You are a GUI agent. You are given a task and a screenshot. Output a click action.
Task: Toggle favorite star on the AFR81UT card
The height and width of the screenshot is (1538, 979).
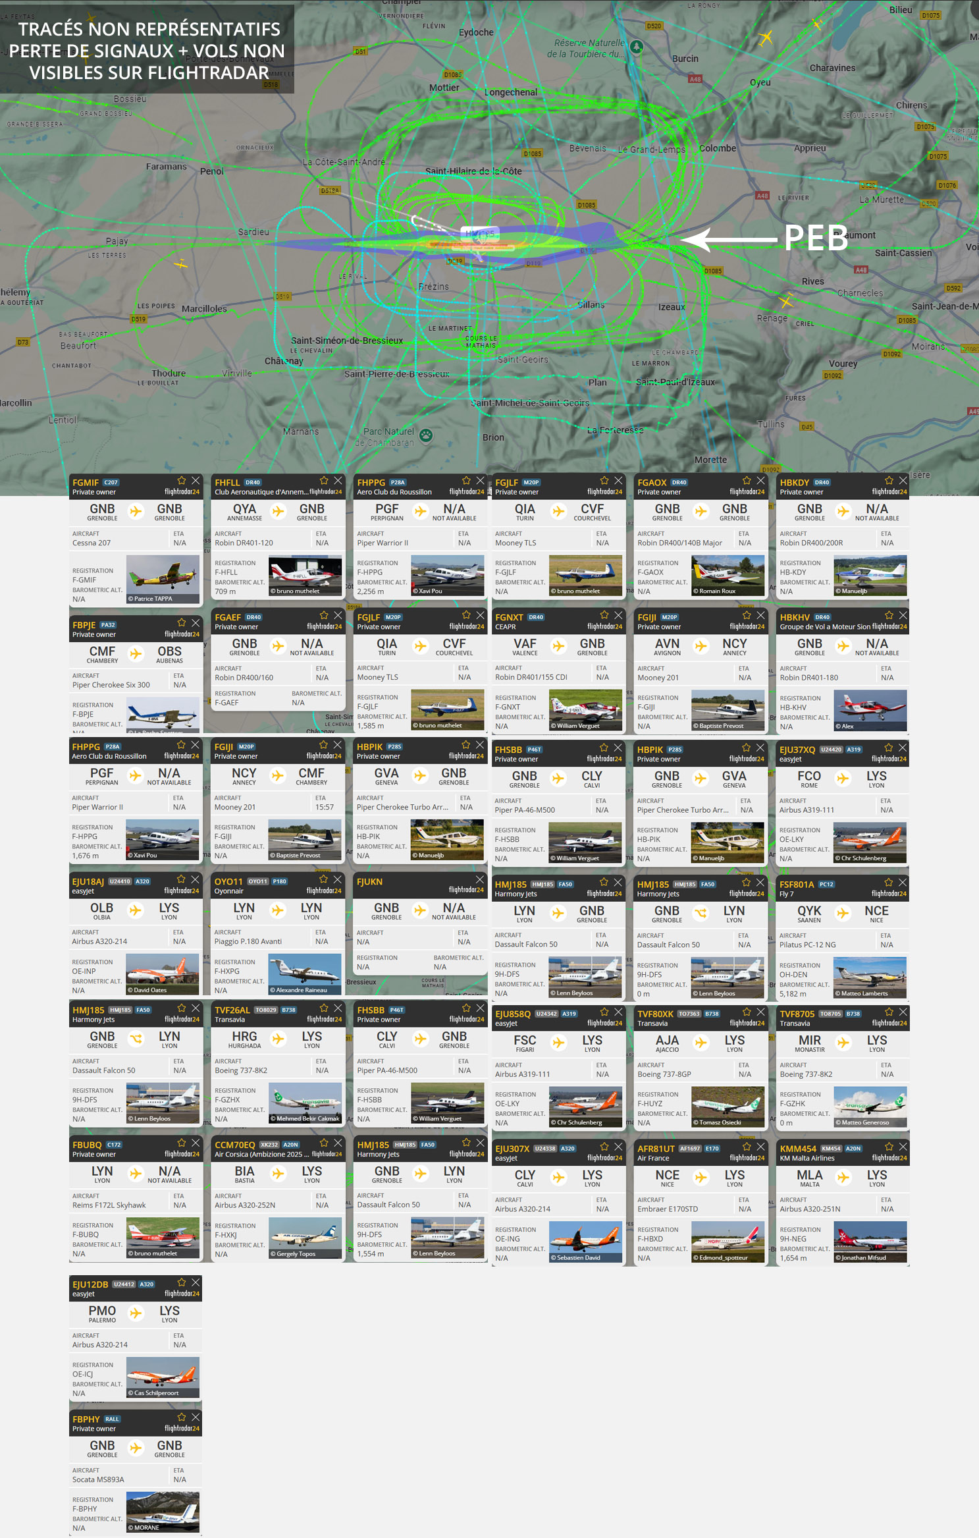[747, 1147]
